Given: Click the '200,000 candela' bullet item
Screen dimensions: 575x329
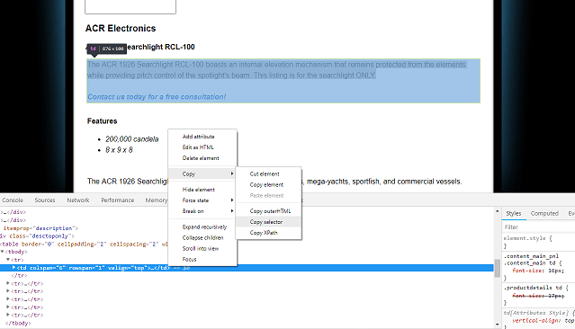Looking at the screenshot, I should coord(132,139).
